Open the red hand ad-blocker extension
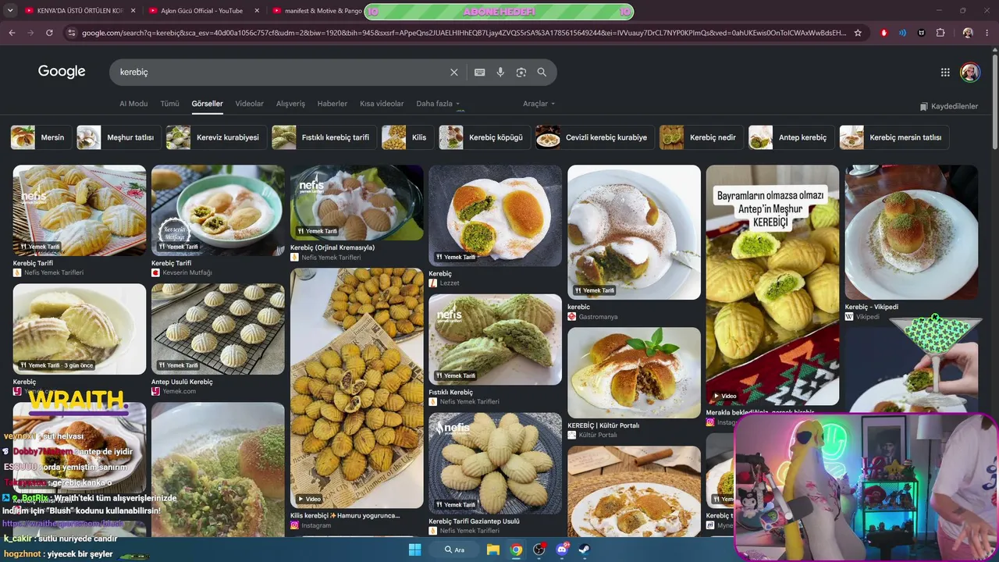This screenshot has width=999, height=562. pyautogui.click(x=884, y=33)
